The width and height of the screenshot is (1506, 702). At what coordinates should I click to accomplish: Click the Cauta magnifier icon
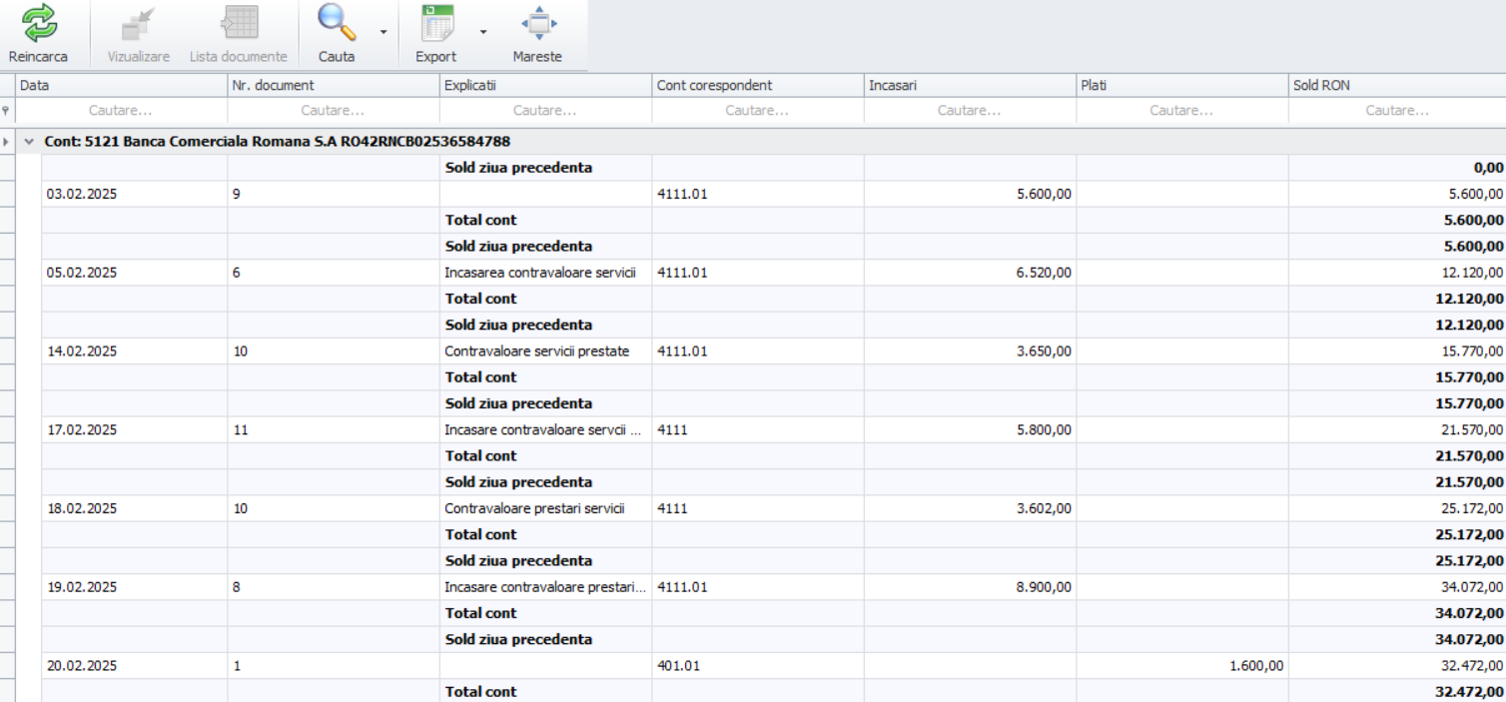(x=336, y=23)
